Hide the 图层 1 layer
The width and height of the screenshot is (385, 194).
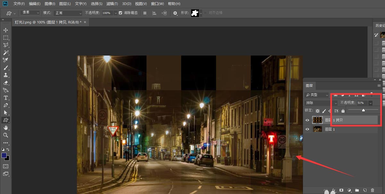308,129
